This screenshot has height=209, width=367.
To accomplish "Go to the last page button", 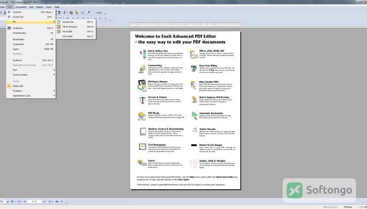I will click(50, 202).
